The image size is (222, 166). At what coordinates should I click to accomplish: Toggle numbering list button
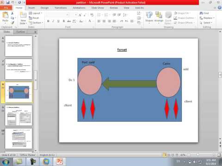[x=107, y=15]
